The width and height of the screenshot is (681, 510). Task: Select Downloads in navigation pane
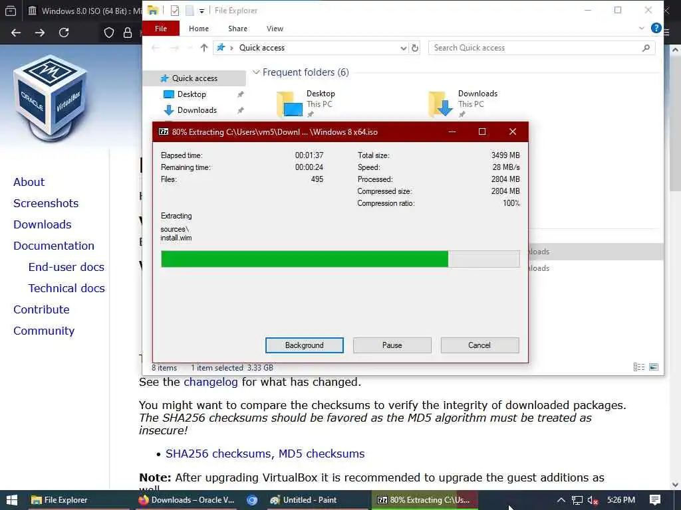coord(197,110)
